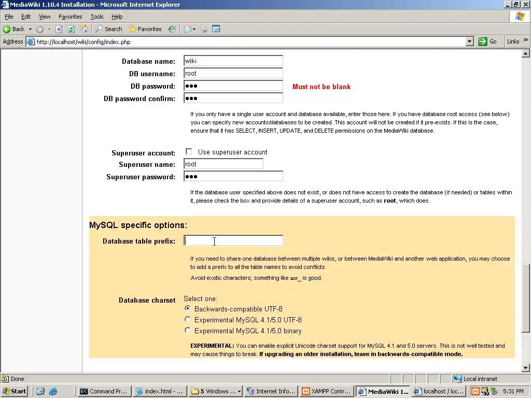Image resolution: width=531 pixels, height=398 pixels.
Task: Select Backwards-compatible UTF-8 radio option
Action: pos(187,308)
